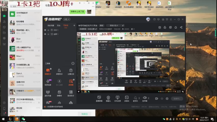The image size is (217, 122).
Task: Add the 摄像头 camera source
Action: point(108,99)
